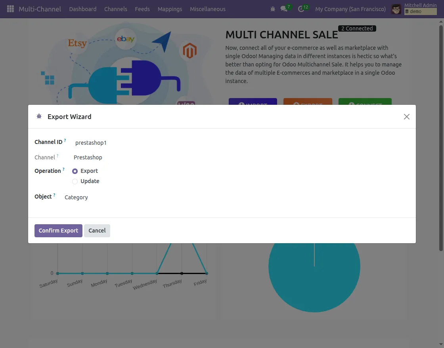The image size is (444, 348).
Task: Click bug icon in Export Wizard header
Action: 39,116
